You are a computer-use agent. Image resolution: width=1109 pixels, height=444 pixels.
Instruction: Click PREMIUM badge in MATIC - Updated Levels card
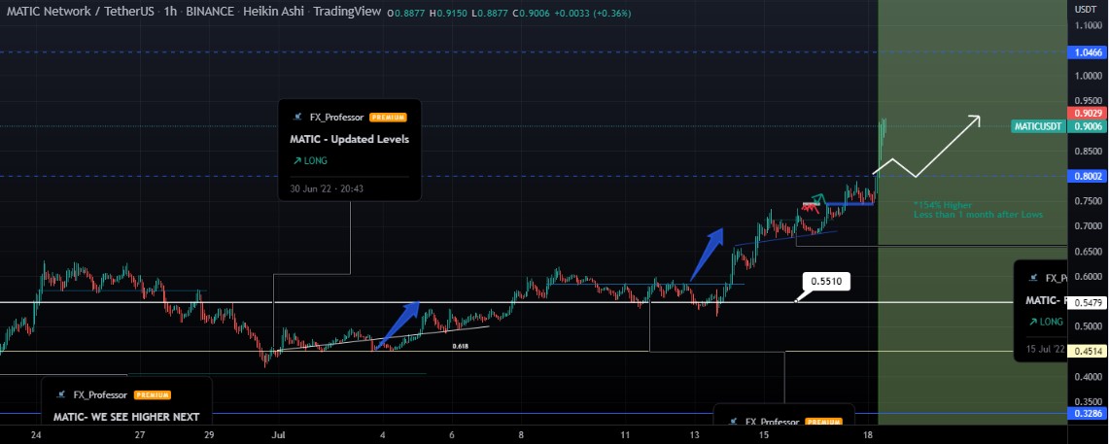[x=388, y=119]
